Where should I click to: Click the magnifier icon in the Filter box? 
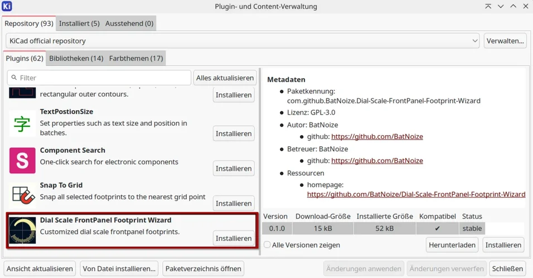tap(14, 78)
